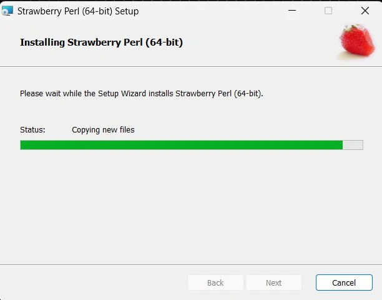Click the "Installing Strawberry Perl (64-bit)" heading
Screen dimensions: 382x300
click(x=101, y=42)
